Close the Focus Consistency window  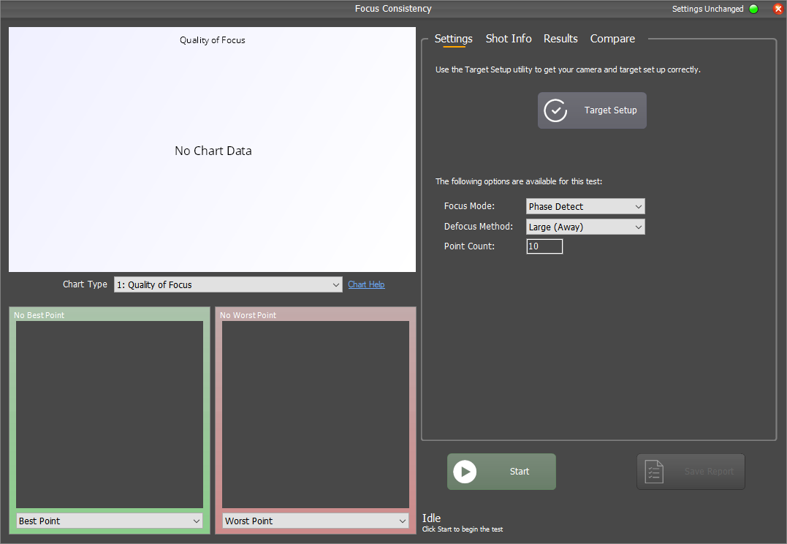pos(778,9)
